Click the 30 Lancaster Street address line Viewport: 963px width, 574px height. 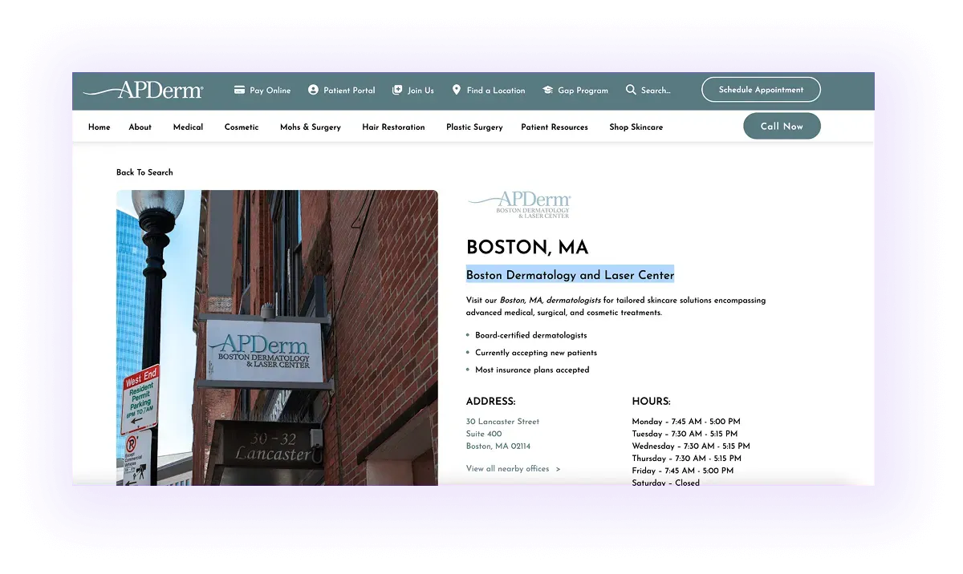(x=502, y=422)
